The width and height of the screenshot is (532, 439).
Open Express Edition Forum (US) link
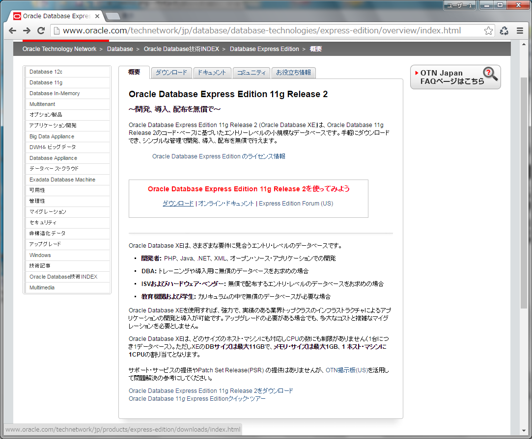(x=296, y=204)
